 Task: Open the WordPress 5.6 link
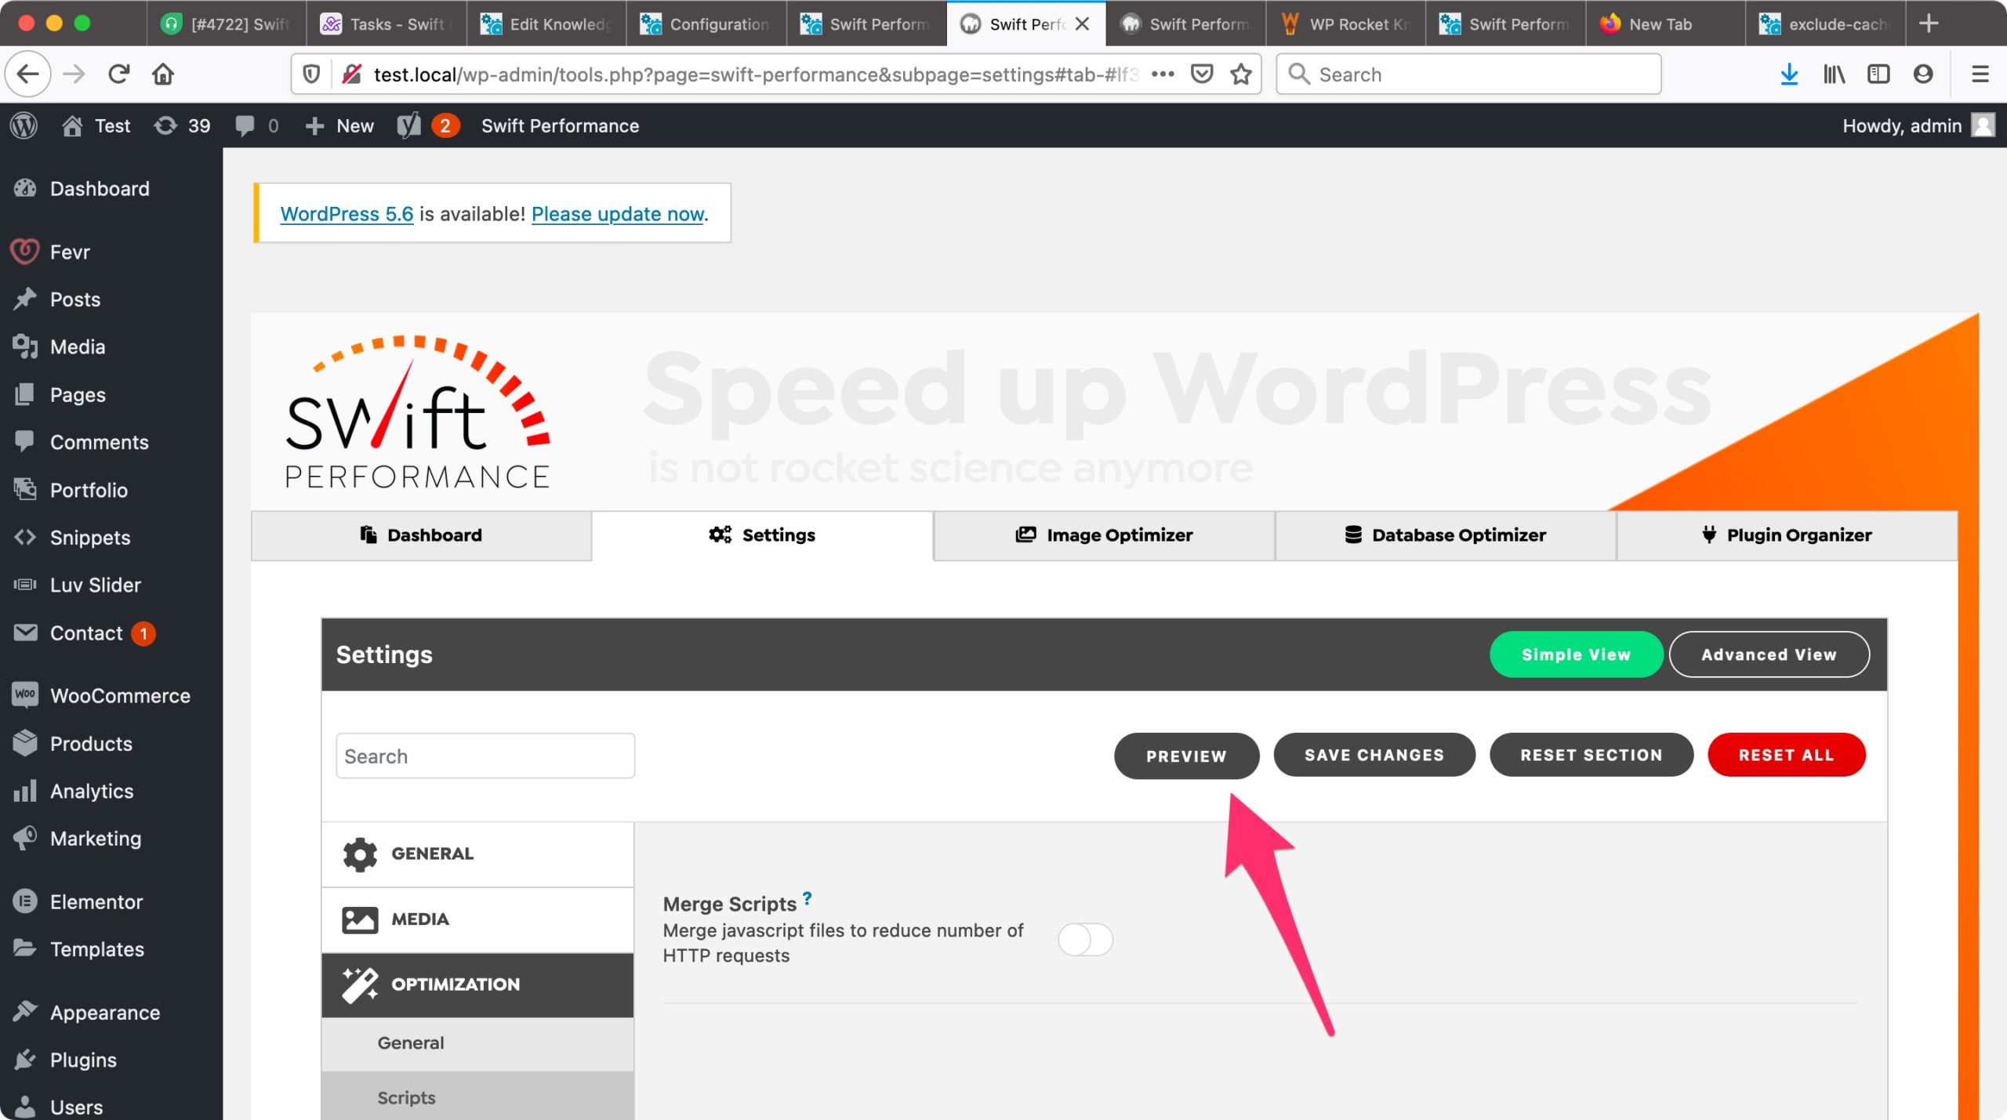point(347,214)
